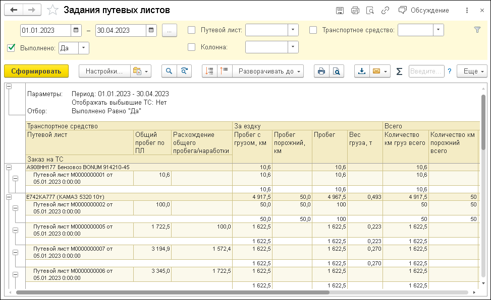491x300 pixels.
Task: Collapse Путевой лист М0000000002 group
Action: coord(15,208)
